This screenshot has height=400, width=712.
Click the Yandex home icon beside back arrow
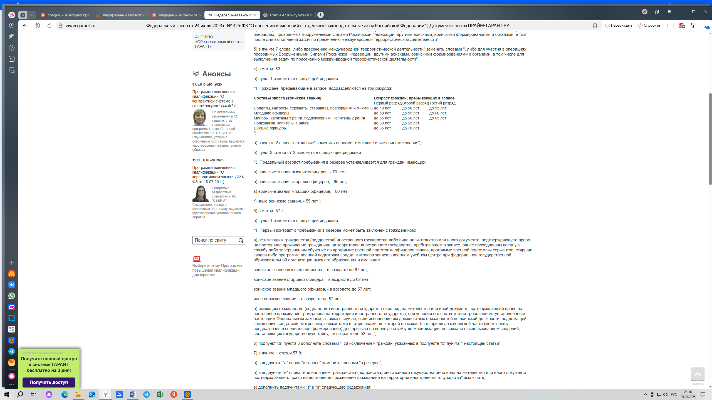point(37,26)
